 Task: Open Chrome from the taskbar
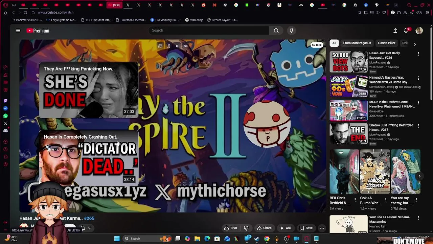267,239
